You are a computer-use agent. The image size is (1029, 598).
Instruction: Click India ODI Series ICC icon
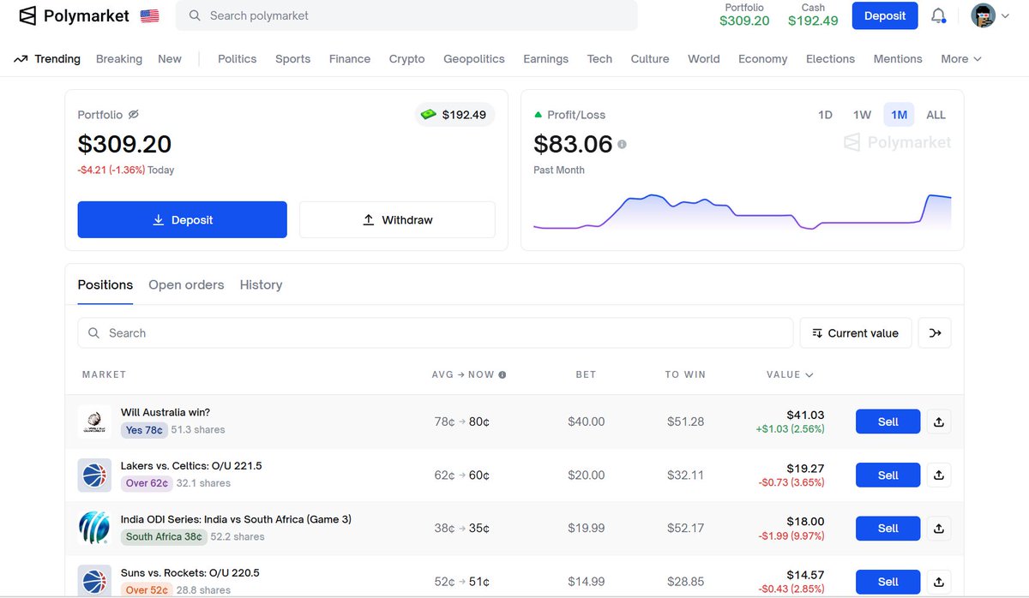coord(94,528)
